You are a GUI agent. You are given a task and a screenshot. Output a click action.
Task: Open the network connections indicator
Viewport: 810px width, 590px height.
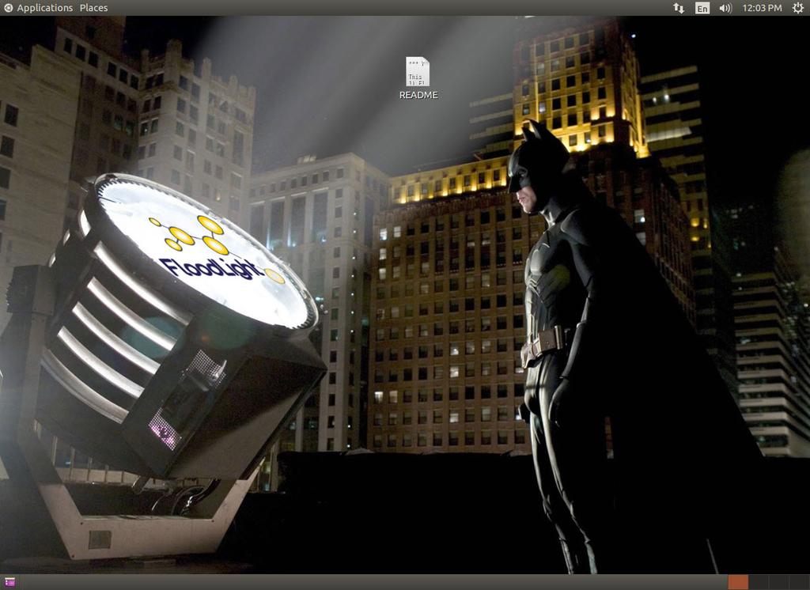[x=678, y=8]
